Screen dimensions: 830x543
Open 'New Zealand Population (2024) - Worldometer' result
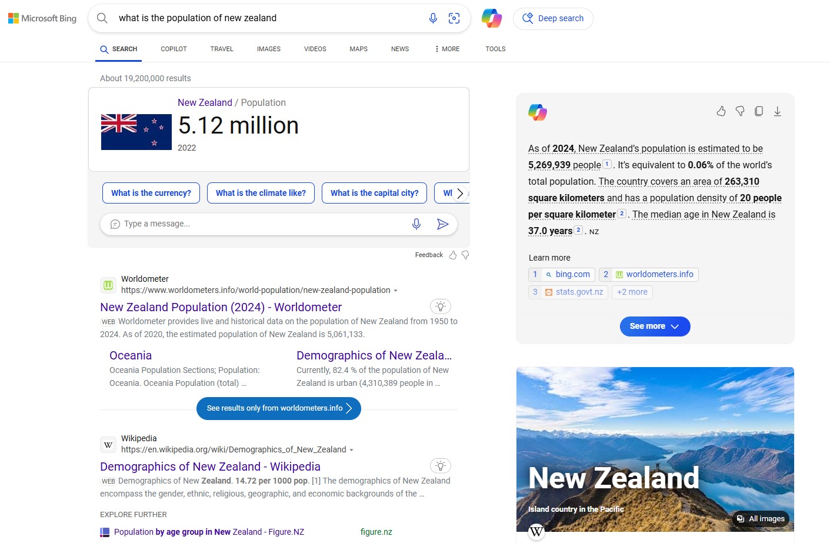coord(221,307)
